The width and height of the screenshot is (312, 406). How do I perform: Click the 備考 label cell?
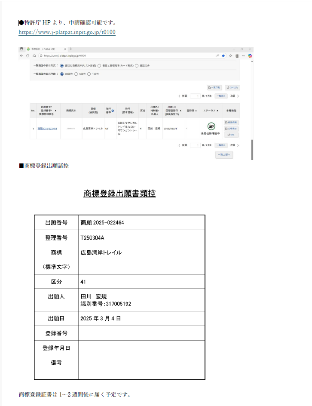(x=56, y=367)
